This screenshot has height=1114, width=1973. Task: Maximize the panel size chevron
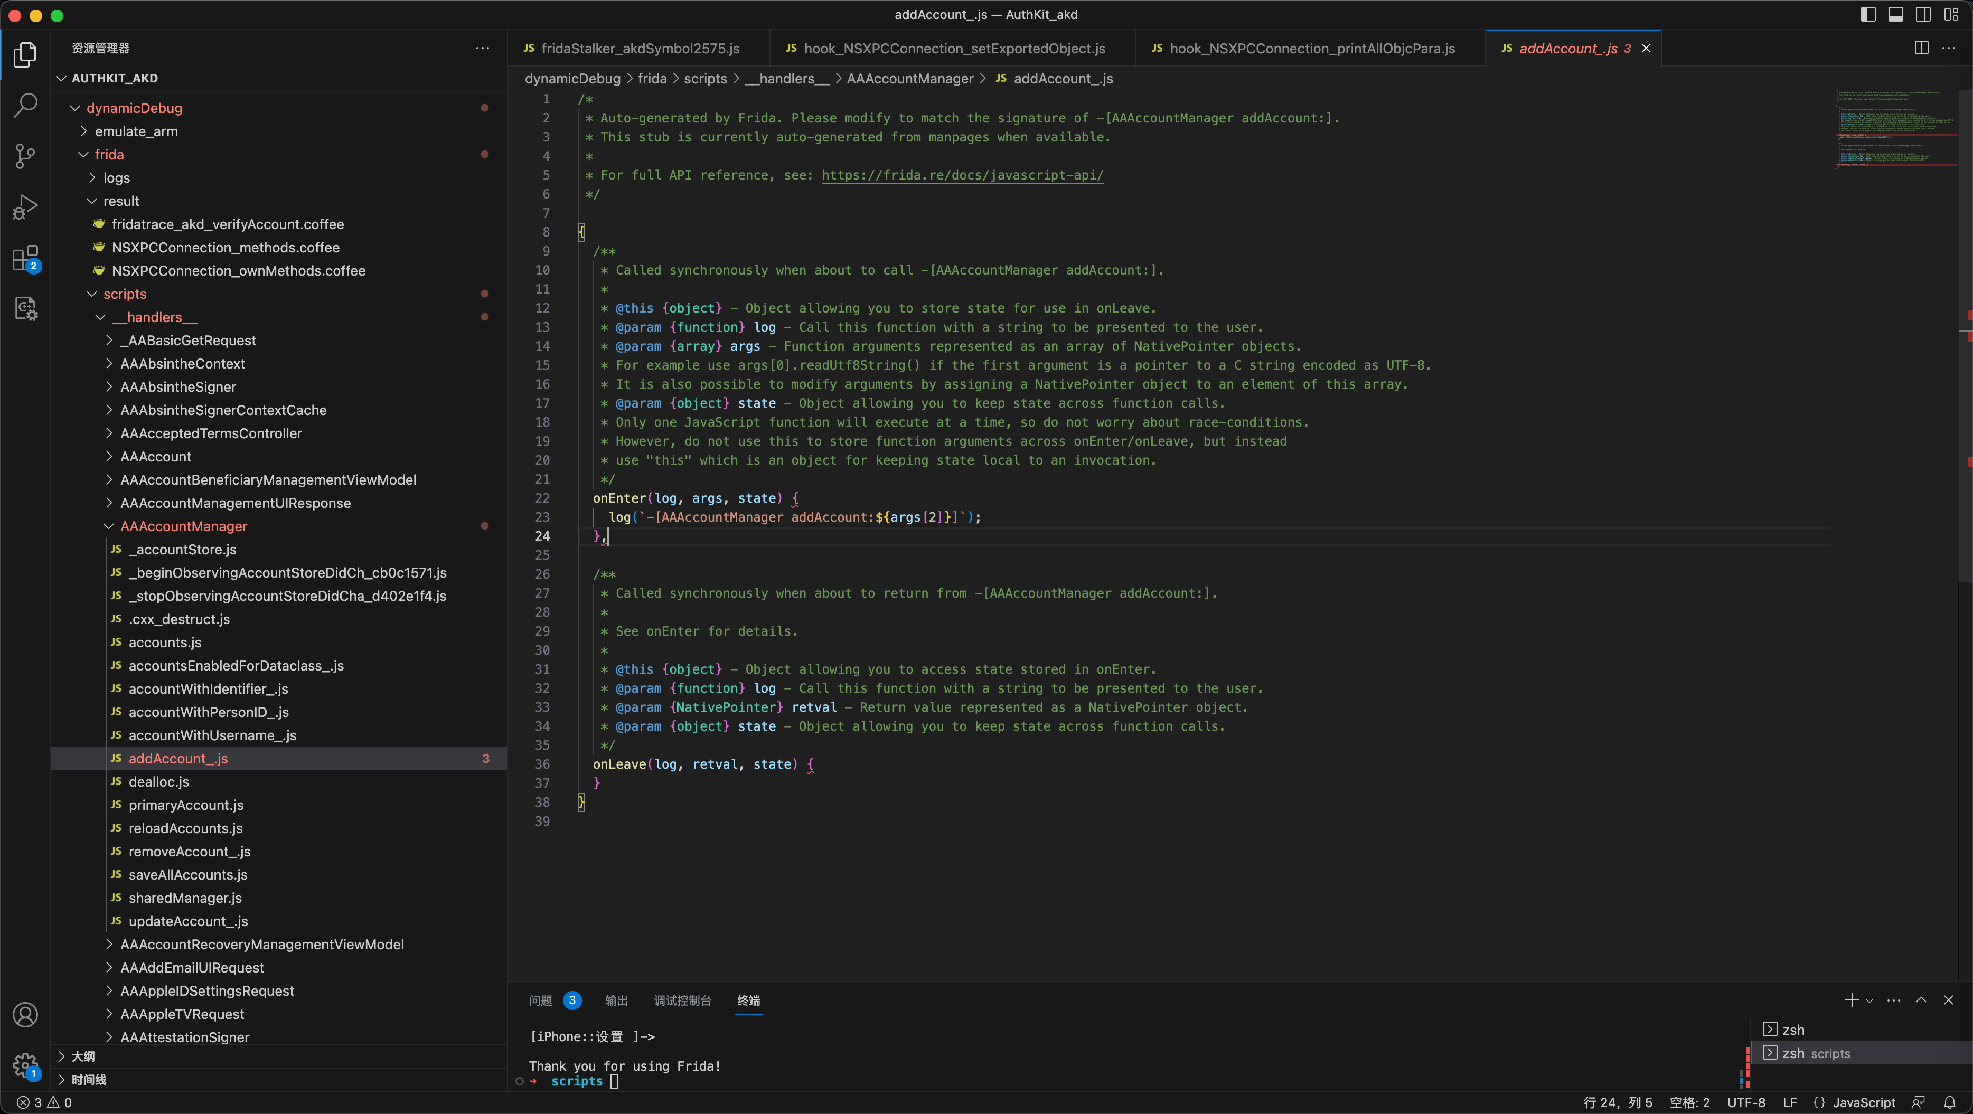click(1922, 1000)
